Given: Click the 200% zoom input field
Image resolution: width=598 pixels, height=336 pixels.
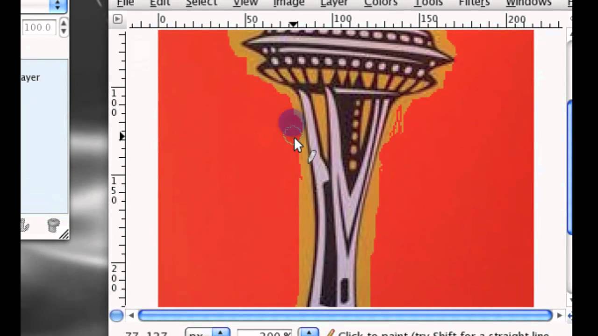Looking at the screenshot, I should (x=265, y=333).
